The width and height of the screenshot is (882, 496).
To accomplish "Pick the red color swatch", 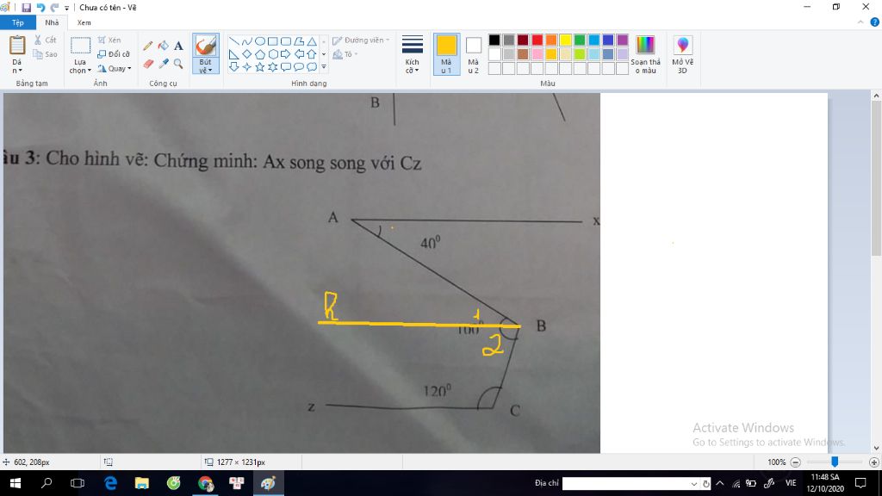I will click(537, 40).
